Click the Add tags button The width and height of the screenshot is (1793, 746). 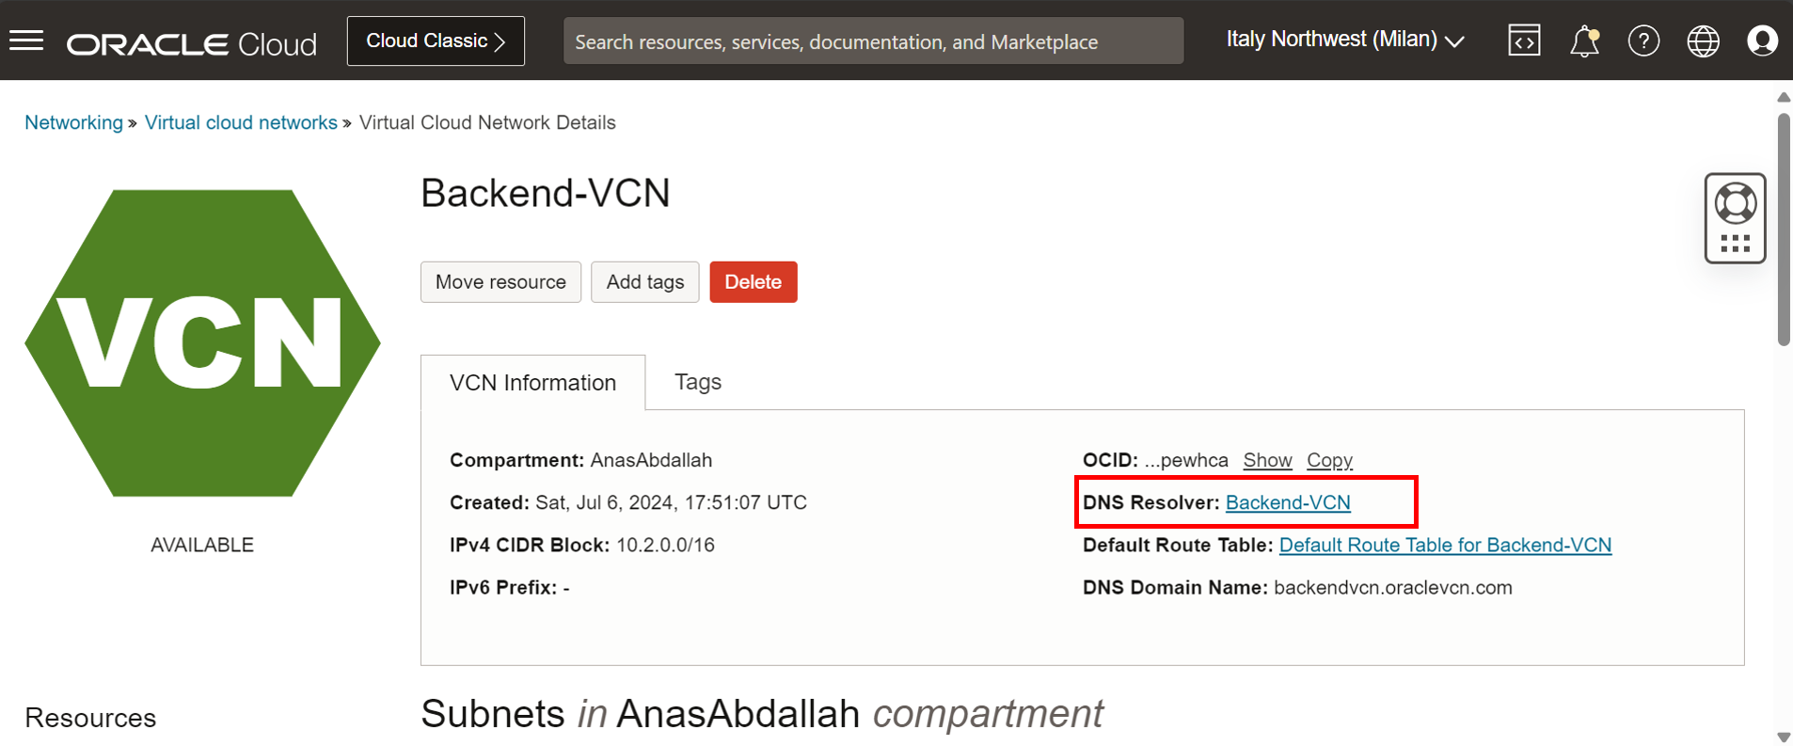[644, 282]
